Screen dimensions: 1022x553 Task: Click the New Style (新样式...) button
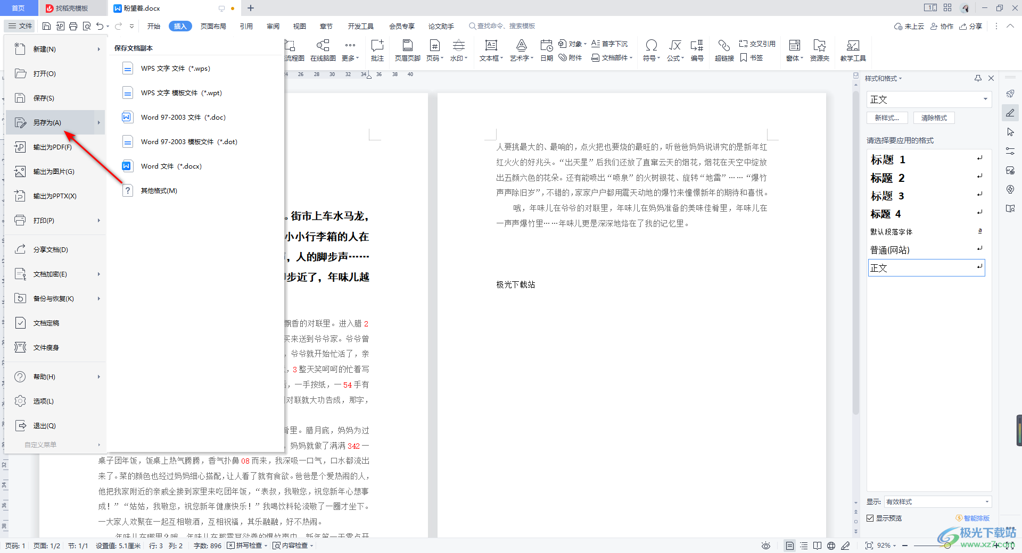pos(887,118)
